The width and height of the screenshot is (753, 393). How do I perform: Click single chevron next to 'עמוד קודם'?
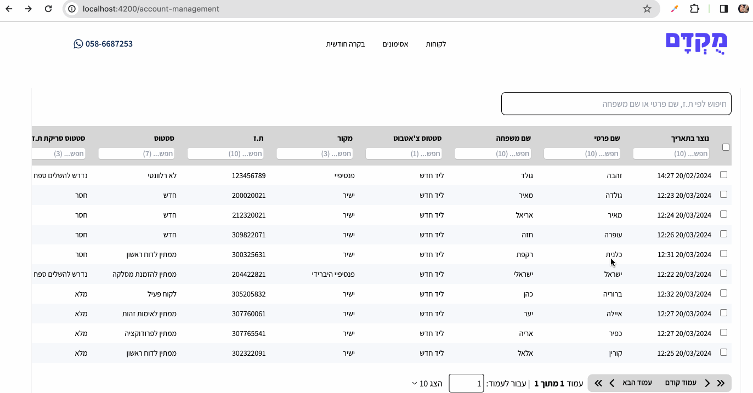707,383
